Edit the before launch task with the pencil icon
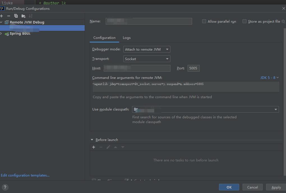The width and height of the screenshot is (286, 193). coord(108,147)
